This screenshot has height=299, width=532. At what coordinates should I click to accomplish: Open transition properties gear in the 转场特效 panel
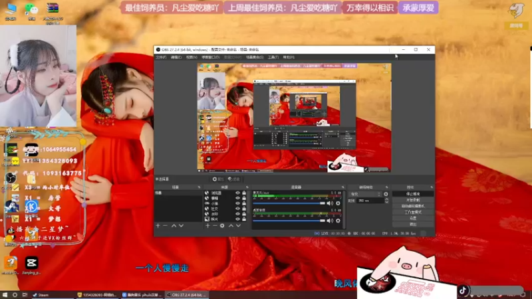(x=386, y=194)
